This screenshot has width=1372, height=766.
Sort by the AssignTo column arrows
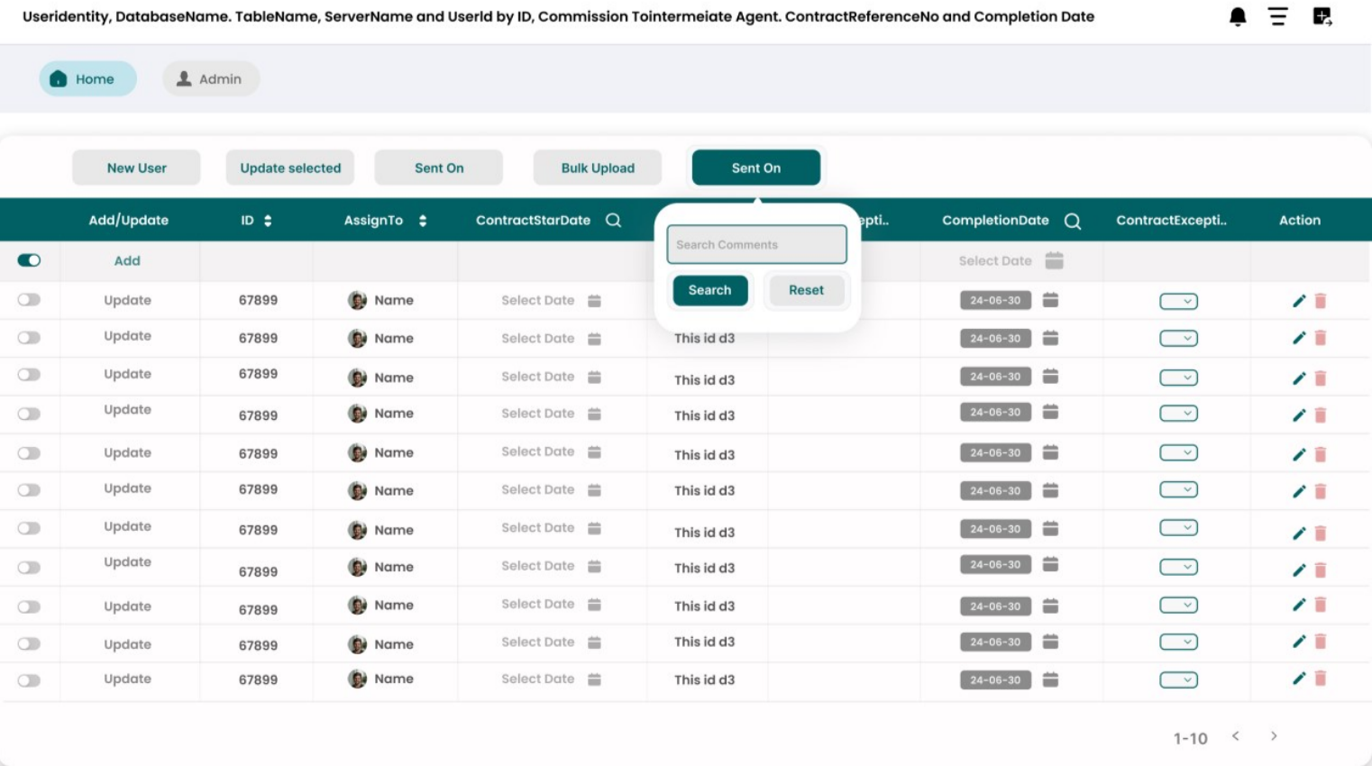coord(422,221)
